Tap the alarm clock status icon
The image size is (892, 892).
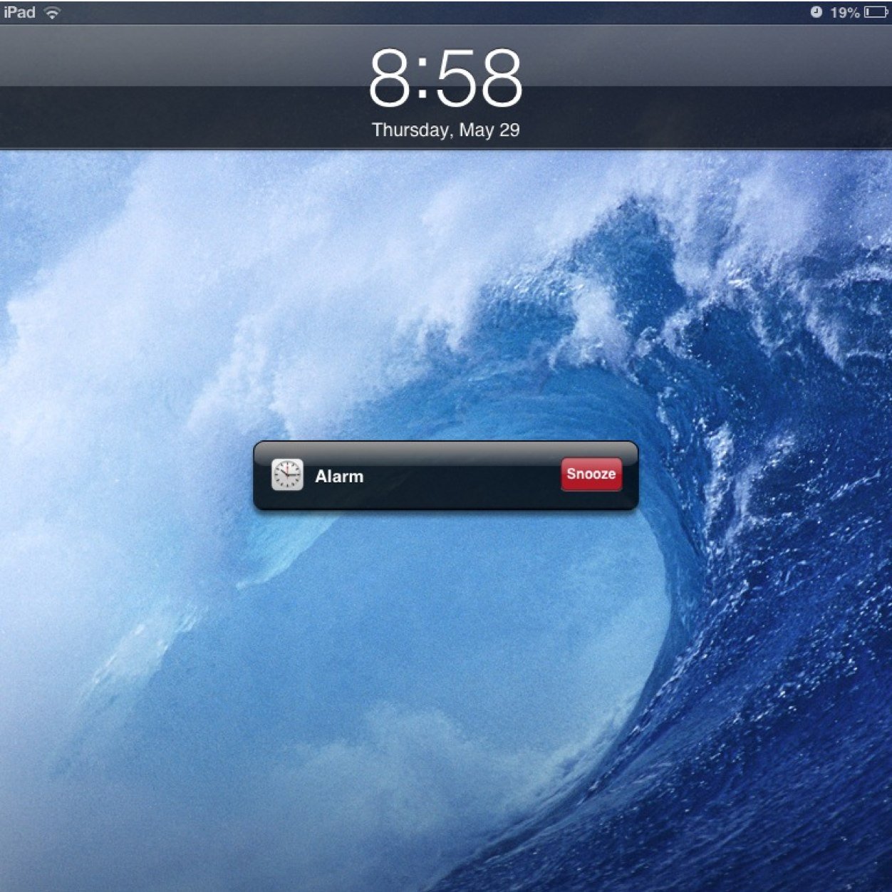(816, 12)
